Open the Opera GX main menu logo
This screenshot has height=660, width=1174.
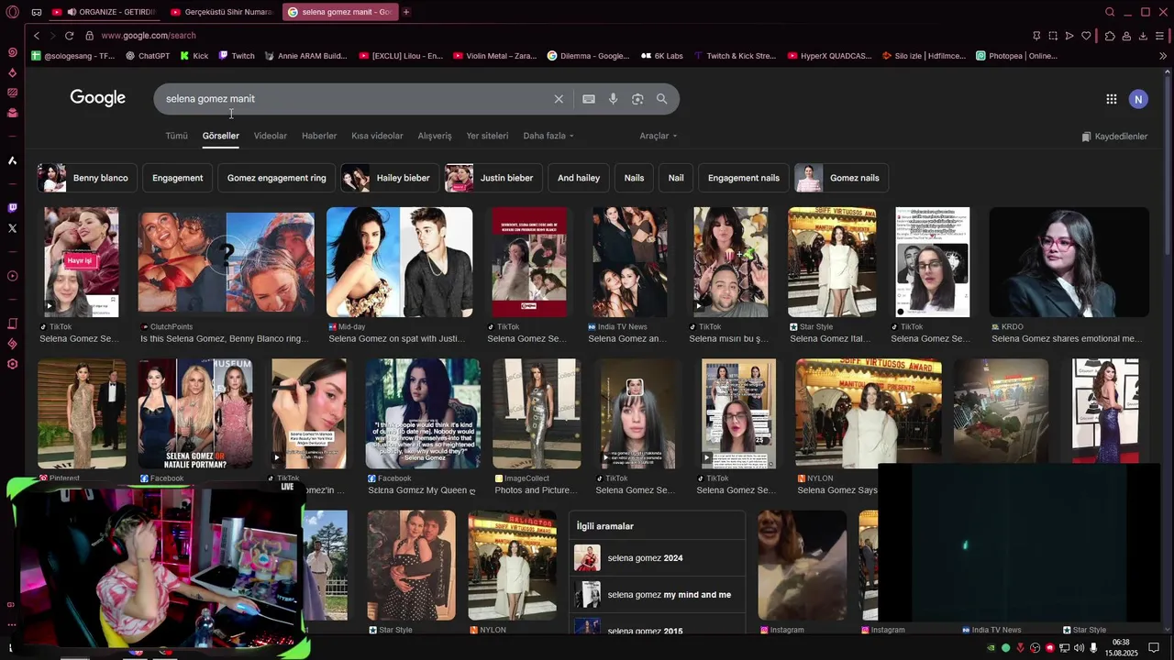click(12, 12)
